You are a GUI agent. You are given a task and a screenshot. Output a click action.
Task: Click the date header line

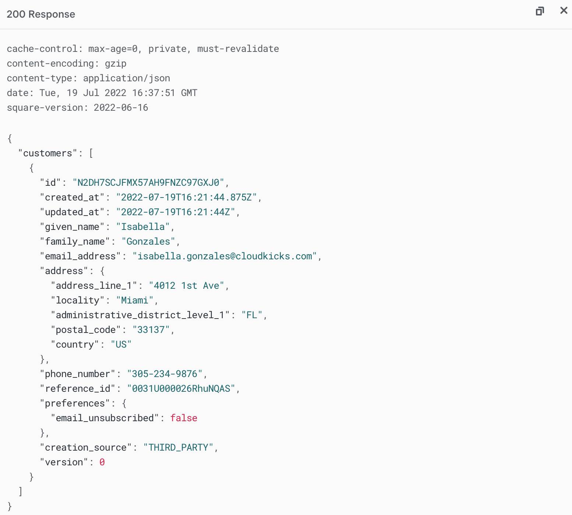pos(102,93)
